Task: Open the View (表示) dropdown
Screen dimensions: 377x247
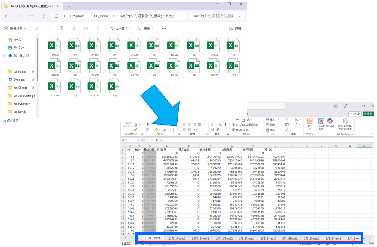Action: [146, 29]
